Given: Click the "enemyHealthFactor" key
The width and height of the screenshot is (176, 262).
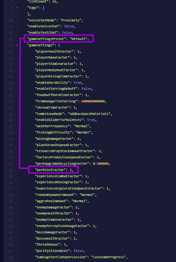Looking at the screenshot, I should click(53, 214).
